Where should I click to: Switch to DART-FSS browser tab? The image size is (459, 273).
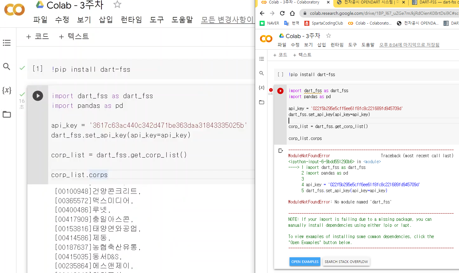[x=435, y=2]
